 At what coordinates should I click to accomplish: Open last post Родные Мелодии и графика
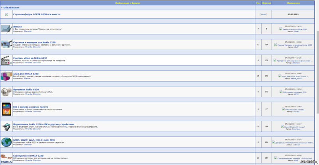pos(295,45)
